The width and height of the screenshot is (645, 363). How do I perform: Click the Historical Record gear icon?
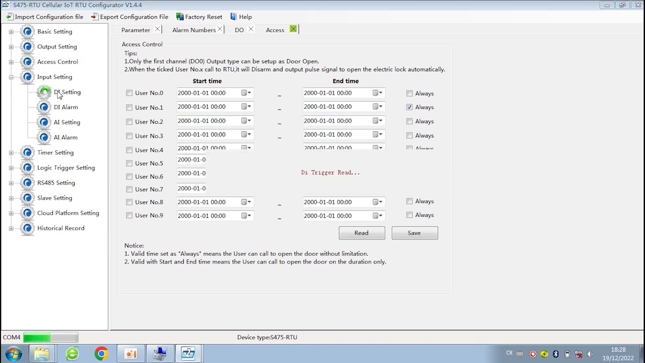28,228
